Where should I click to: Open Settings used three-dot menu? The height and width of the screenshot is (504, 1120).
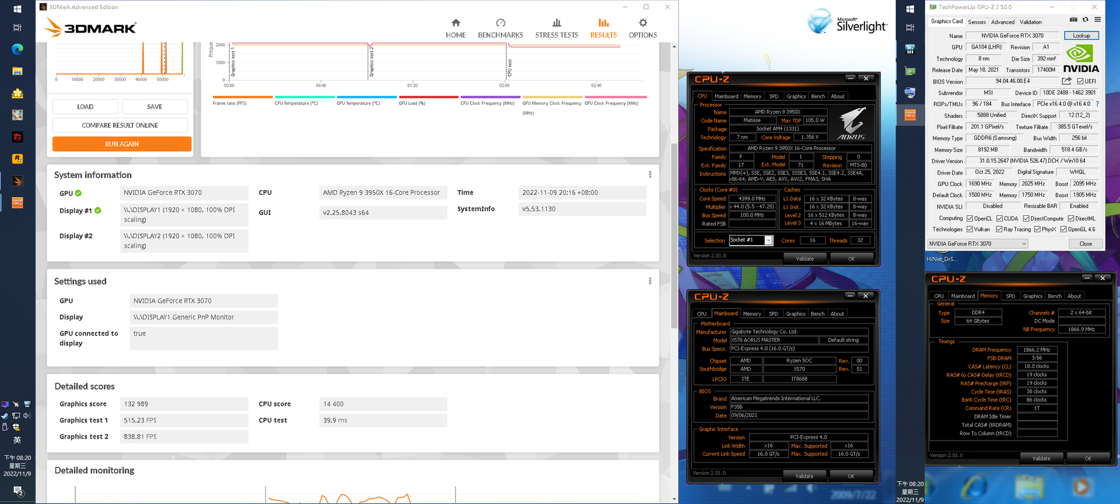(x=650, y=281)
